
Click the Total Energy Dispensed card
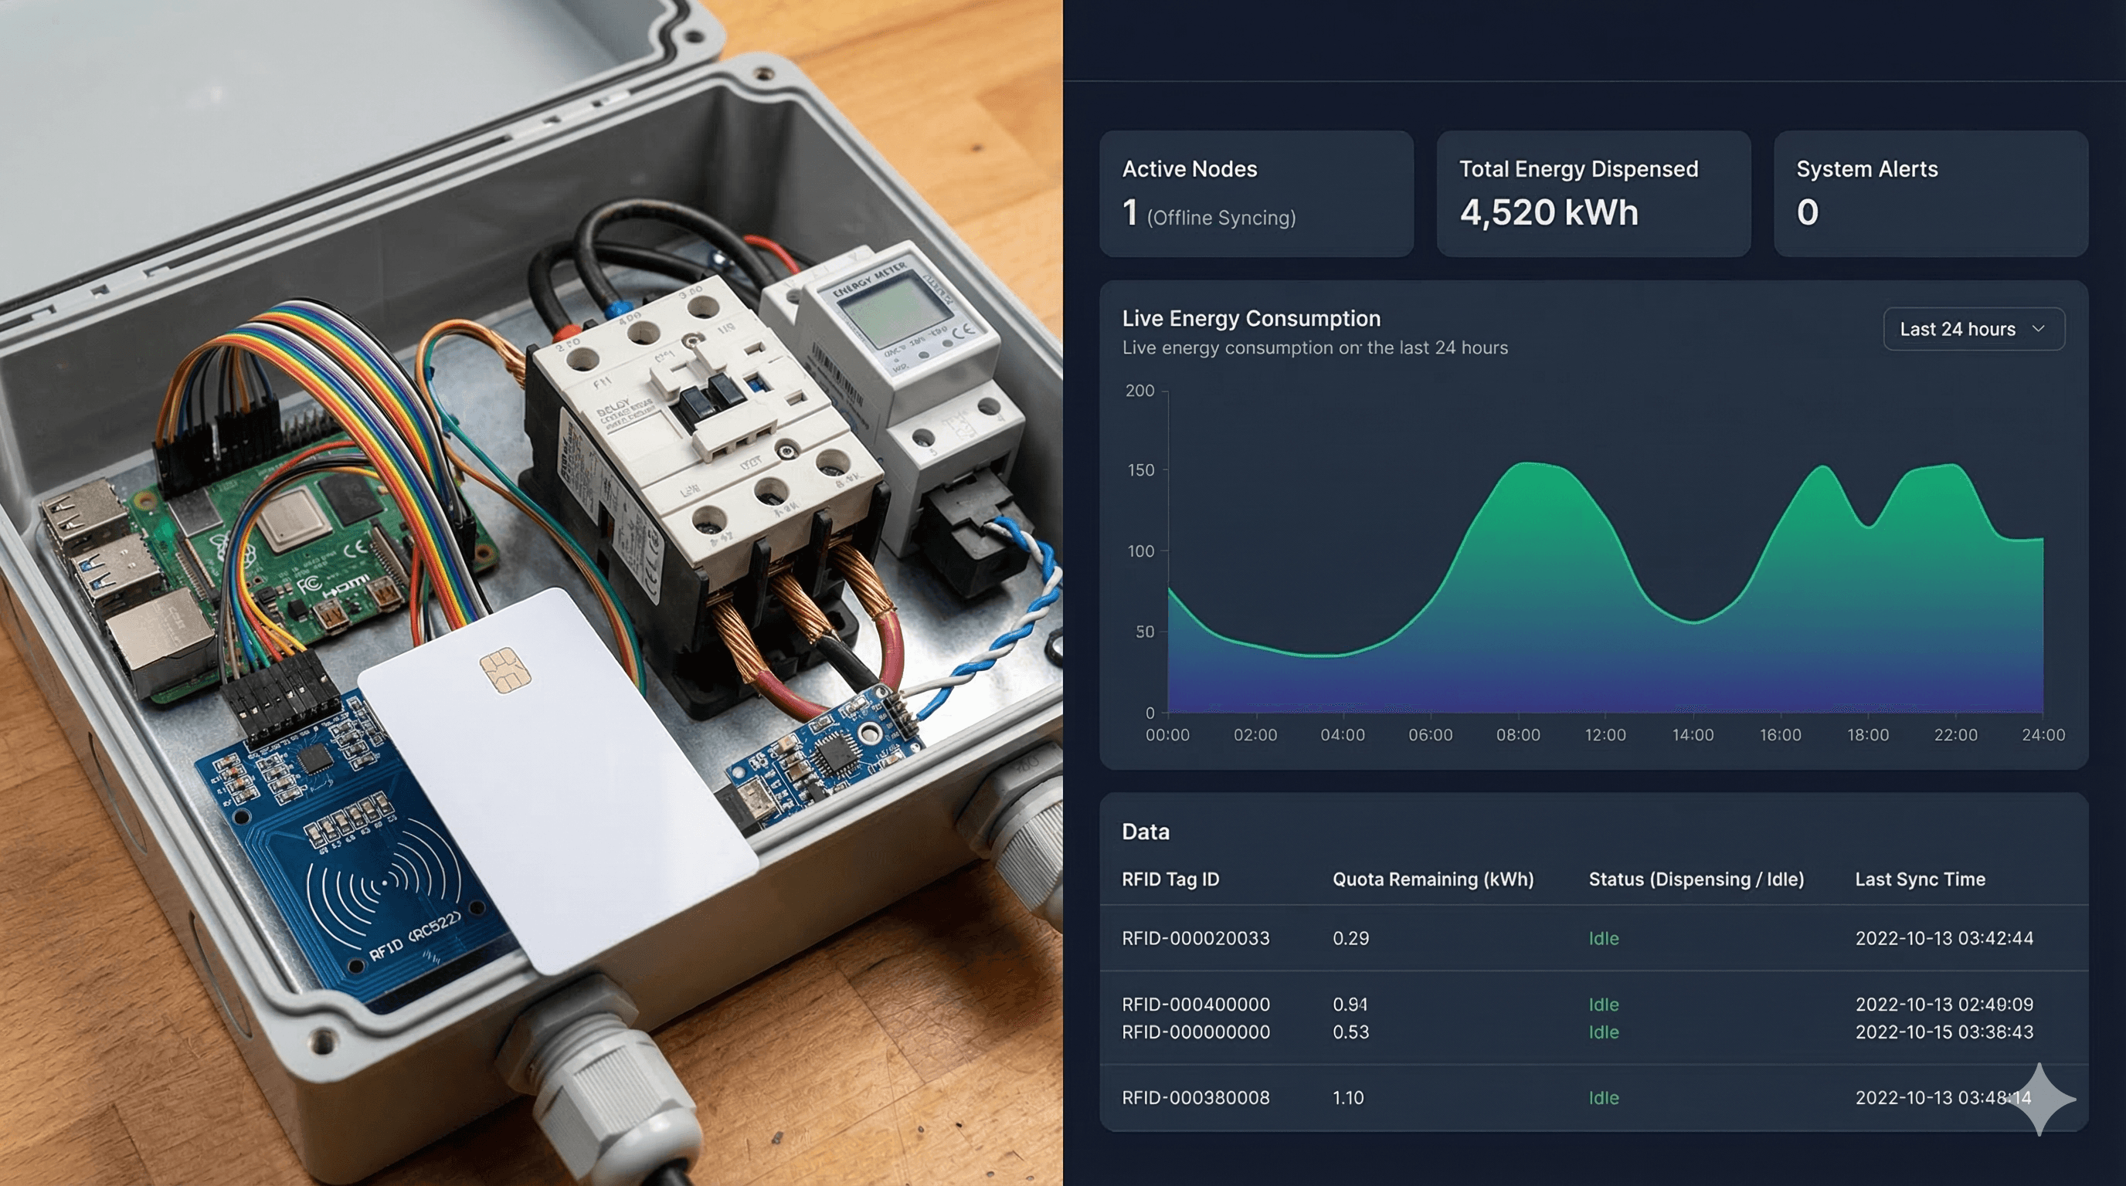[x=1593, y=193]
